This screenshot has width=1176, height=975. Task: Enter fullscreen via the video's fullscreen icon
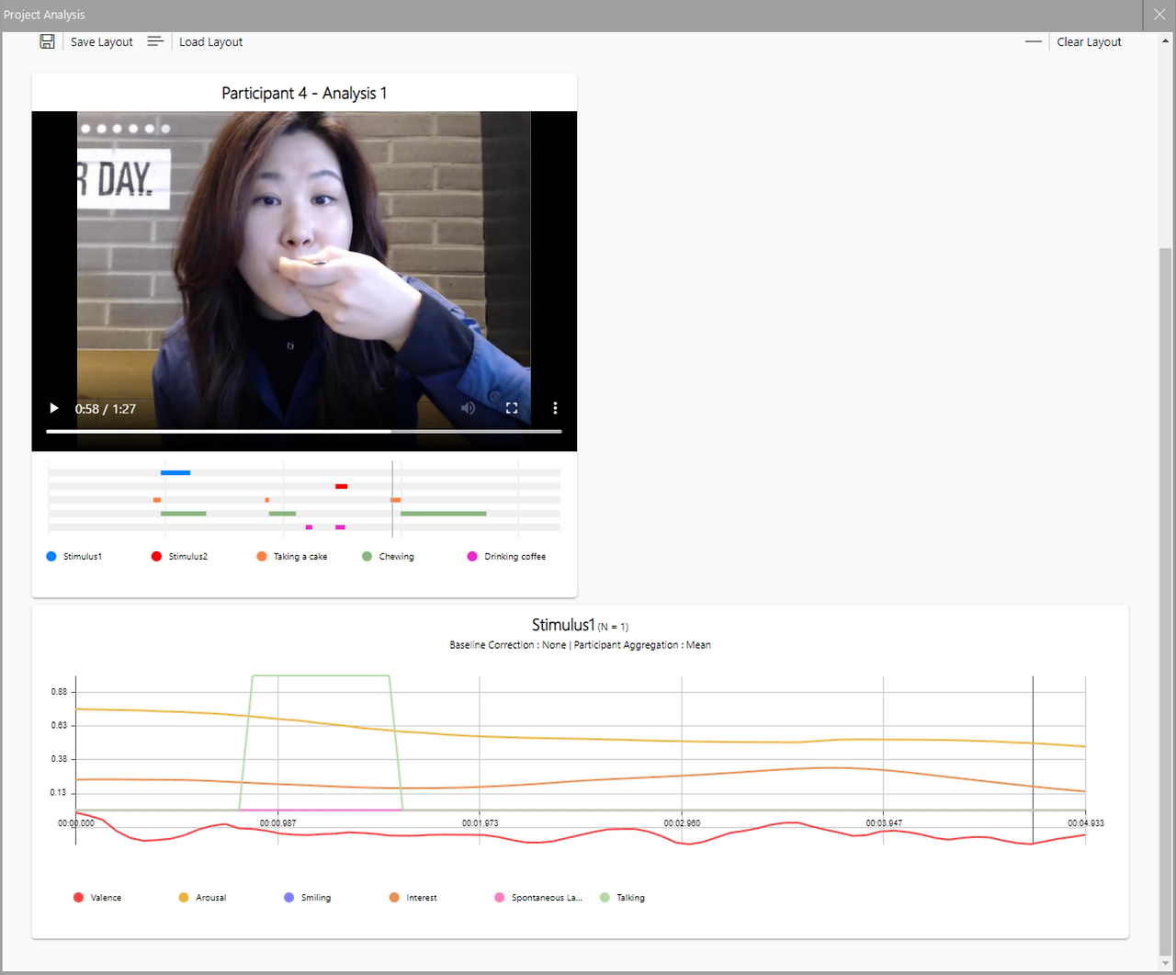pyautogui.click(x=512, y=408)
